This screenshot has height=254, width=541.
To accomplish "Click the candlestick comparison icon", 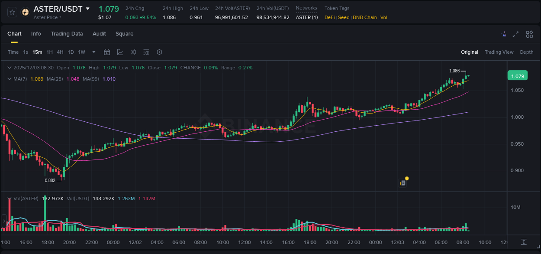I will coord(133,52).
